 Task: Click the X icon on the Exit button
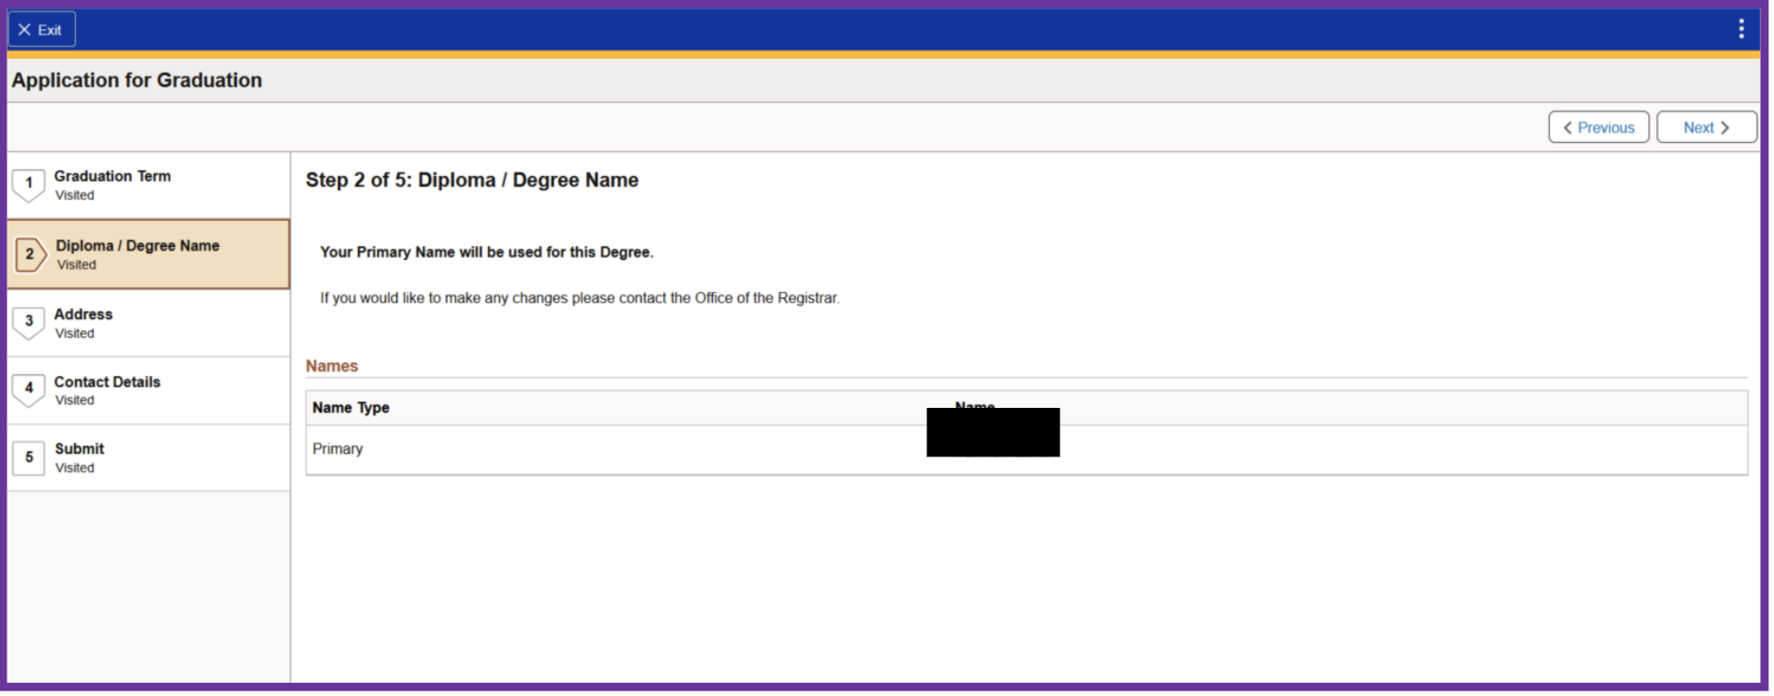click(24, 30)
